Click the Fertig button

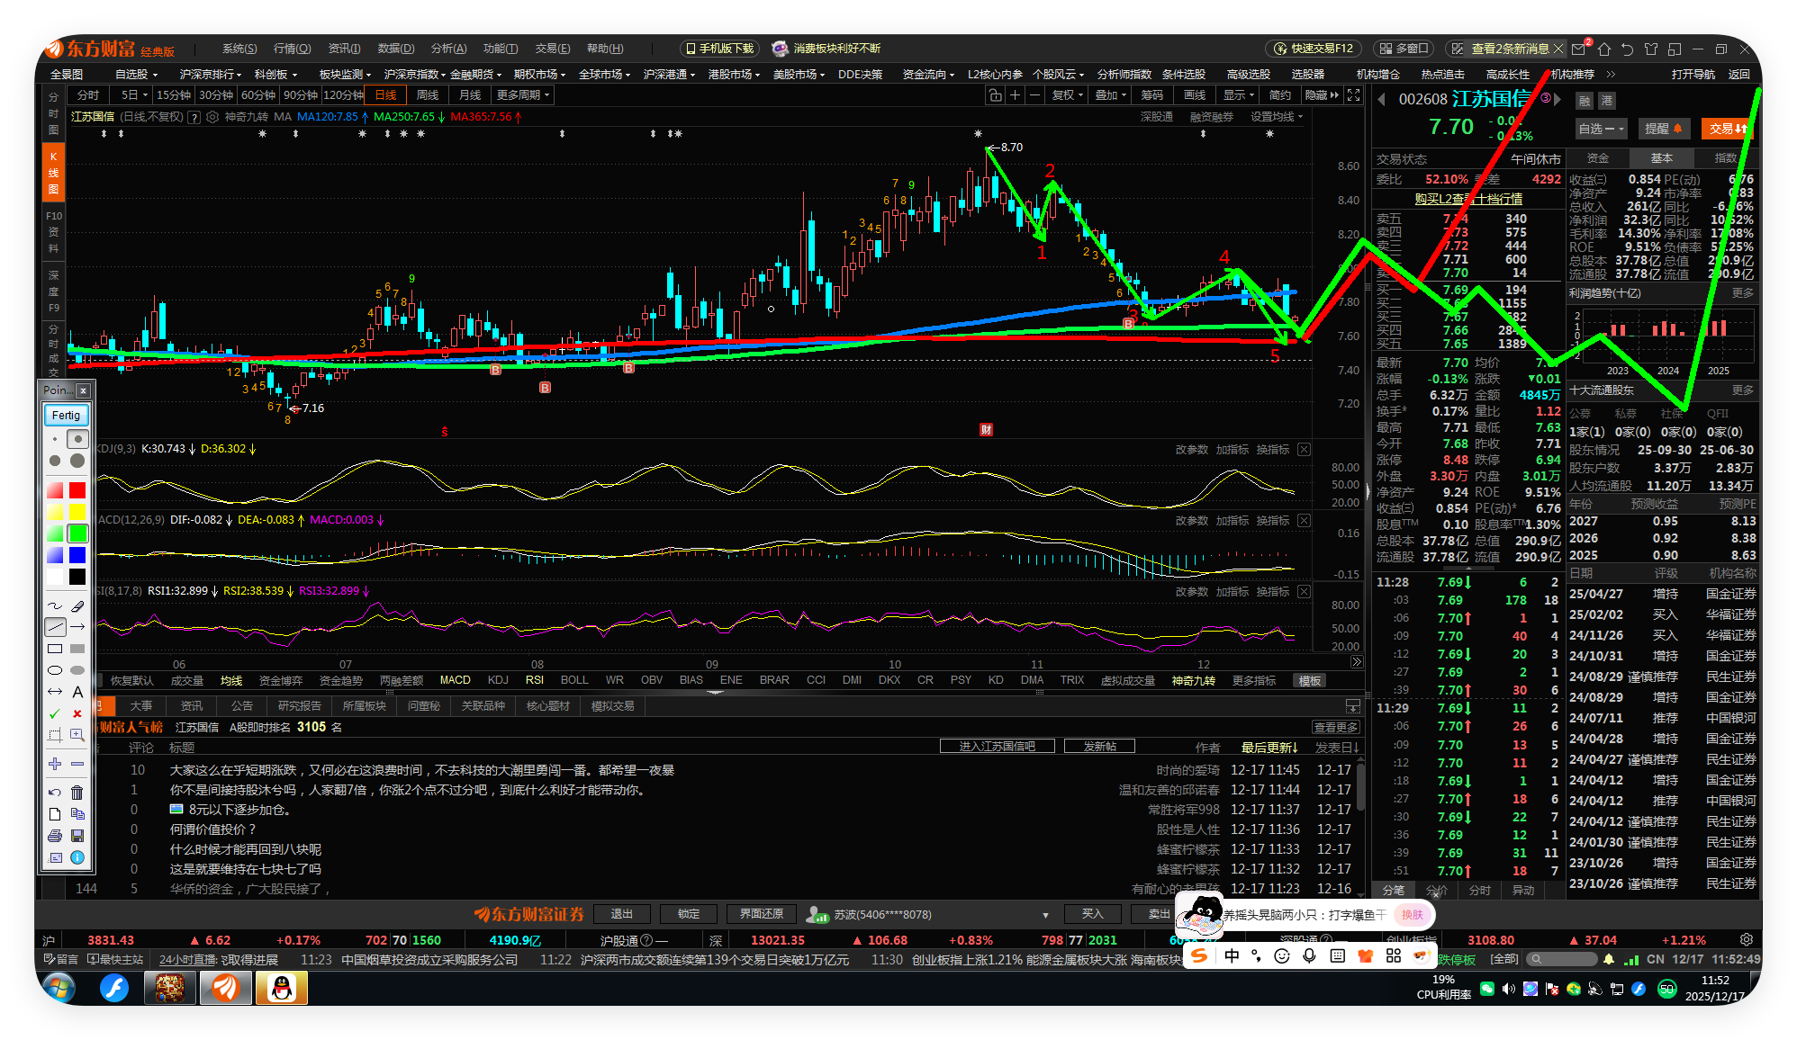(x=66, y=415)
